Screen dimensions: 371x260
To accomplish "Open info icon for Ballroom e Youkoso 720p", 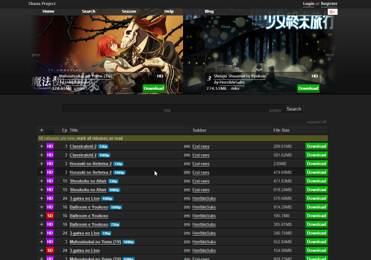I will [187, 225].
